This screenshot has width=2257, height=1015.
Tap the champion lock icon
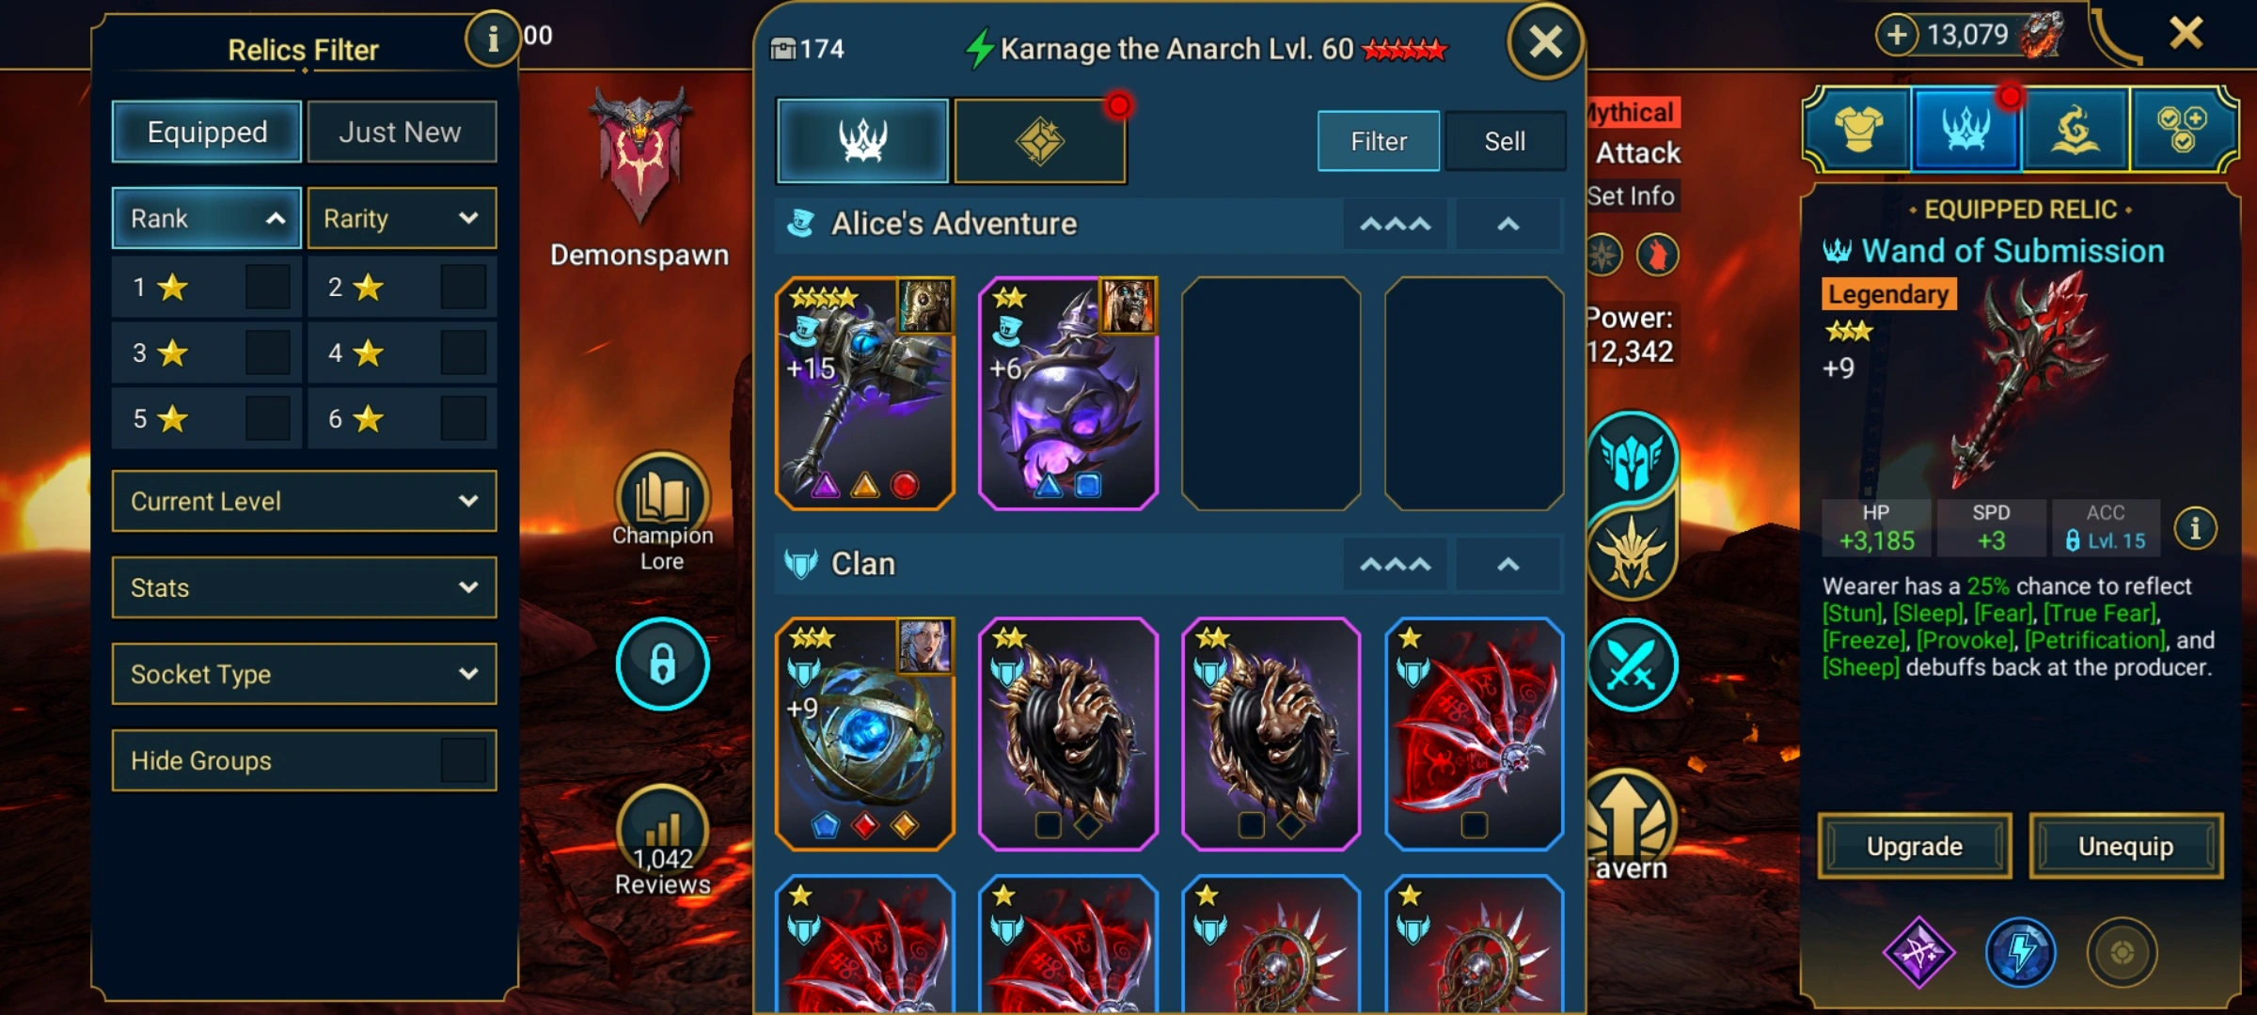click(x=662, y=664)
